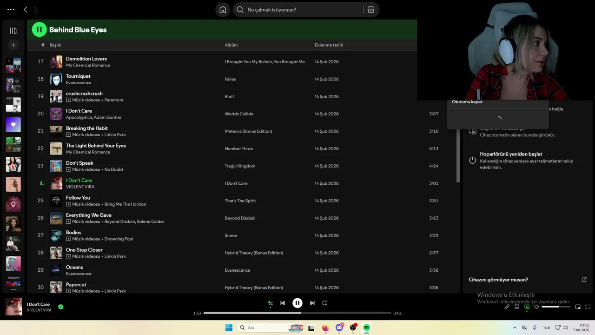Image resolution: width=595 pixels, height=335 pixels.
Task: Open the Windows Start menu
Action: point(229,328)
